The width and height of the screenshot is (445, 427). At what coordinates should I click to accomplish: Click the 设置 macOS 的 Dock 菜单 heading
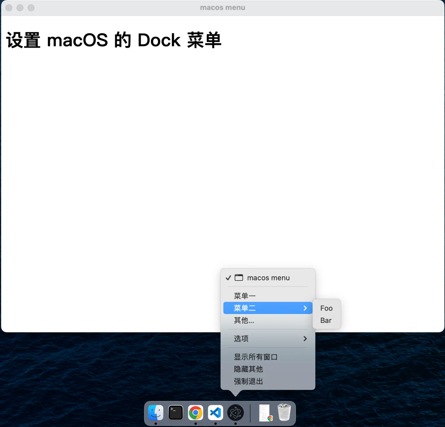[114, 40]
